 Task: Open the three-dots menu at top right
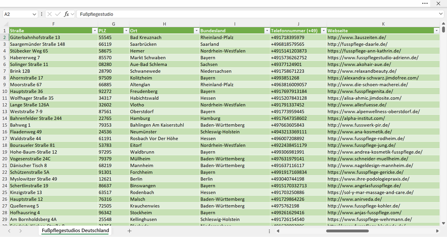coord(425,3)
